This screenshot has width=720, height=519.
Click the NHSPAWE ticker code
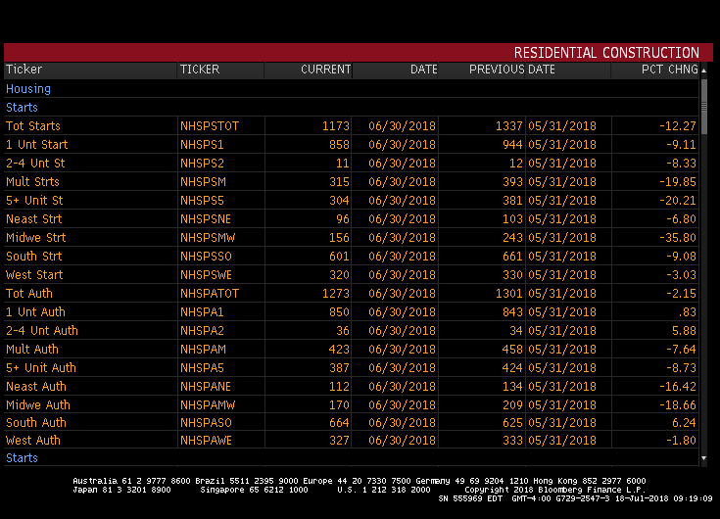[205, 441]
